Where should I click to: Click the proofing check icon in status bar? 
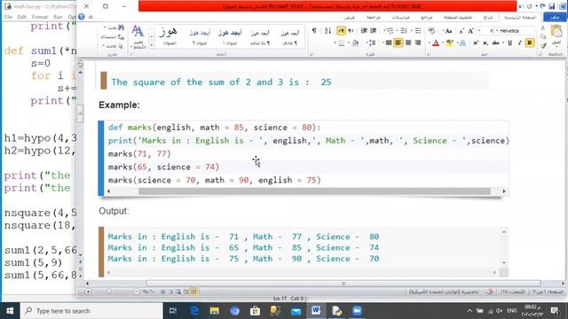490,292
